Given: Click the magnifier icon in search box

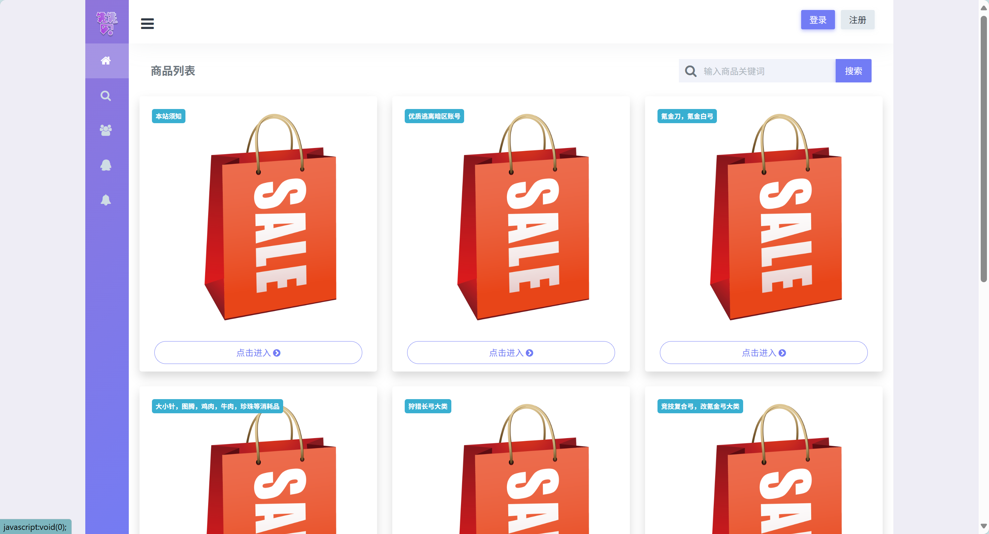Looking at the screenshot, I should click(x=691, y=71).
